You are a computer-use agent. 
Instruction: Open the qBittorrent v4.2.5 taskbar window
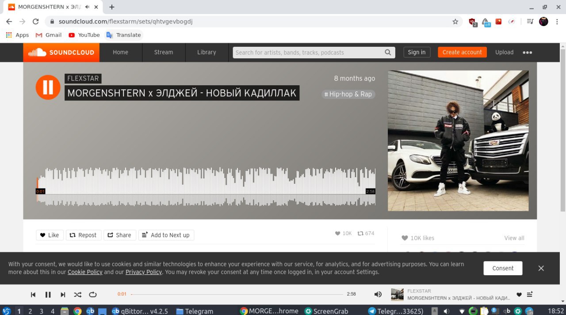tap(140, 311)
